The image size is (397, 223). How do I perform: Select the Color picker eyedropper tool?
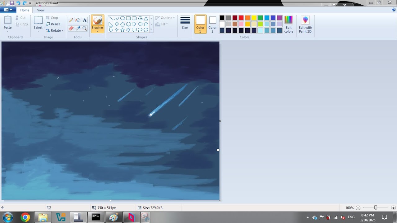[78, 28]
